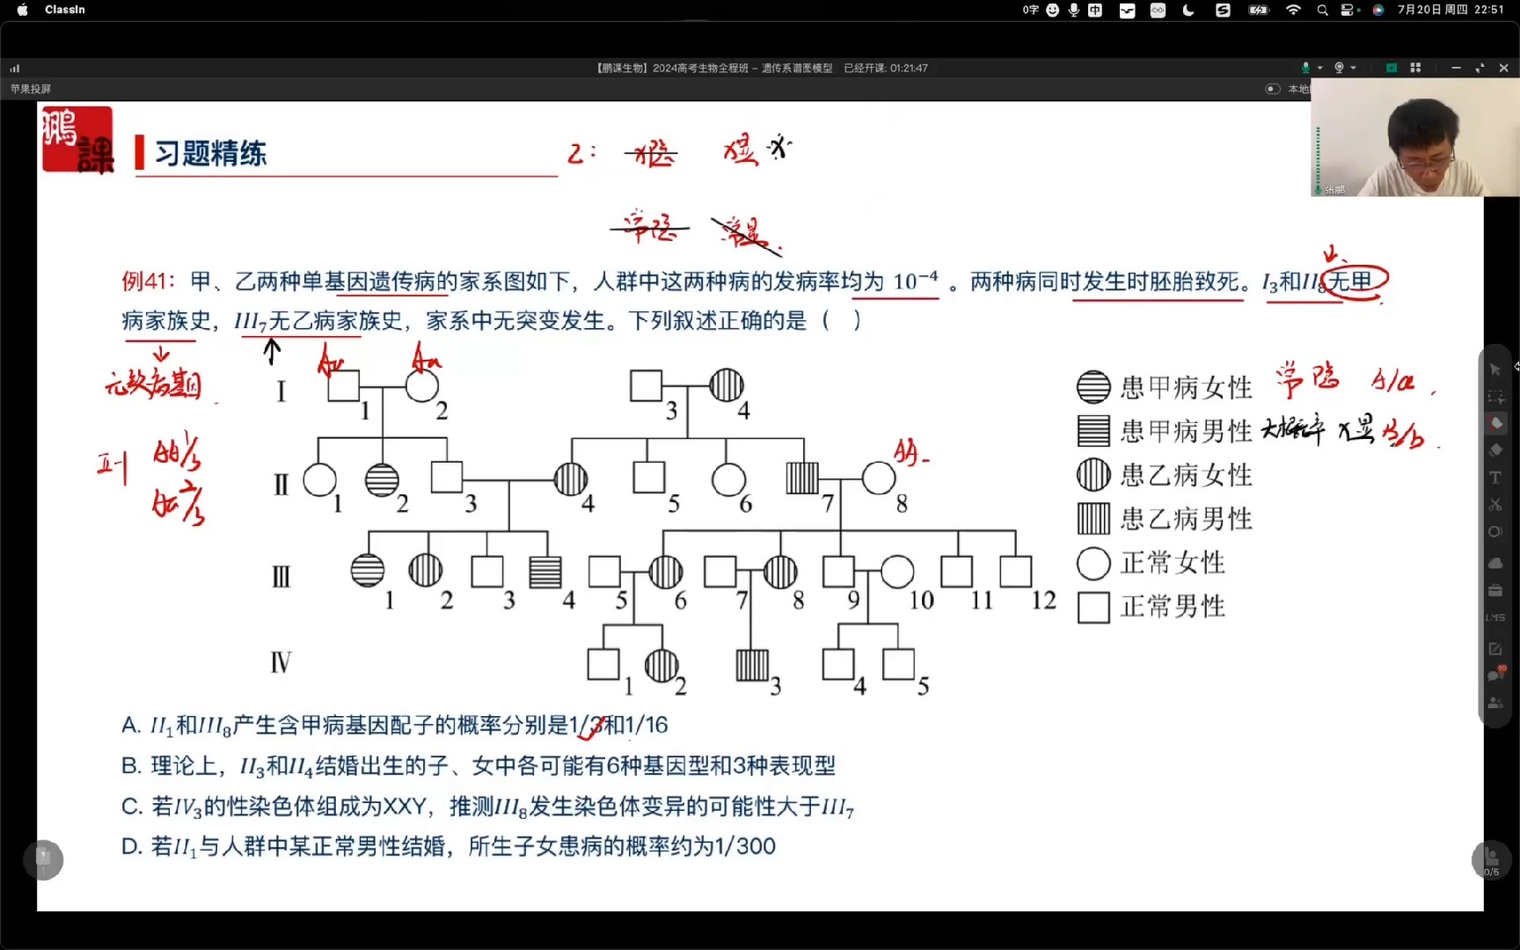Screen dimensions: 1520x950
Task: Click the 患乙病男性 legend entry
Action: (1164, 519)
